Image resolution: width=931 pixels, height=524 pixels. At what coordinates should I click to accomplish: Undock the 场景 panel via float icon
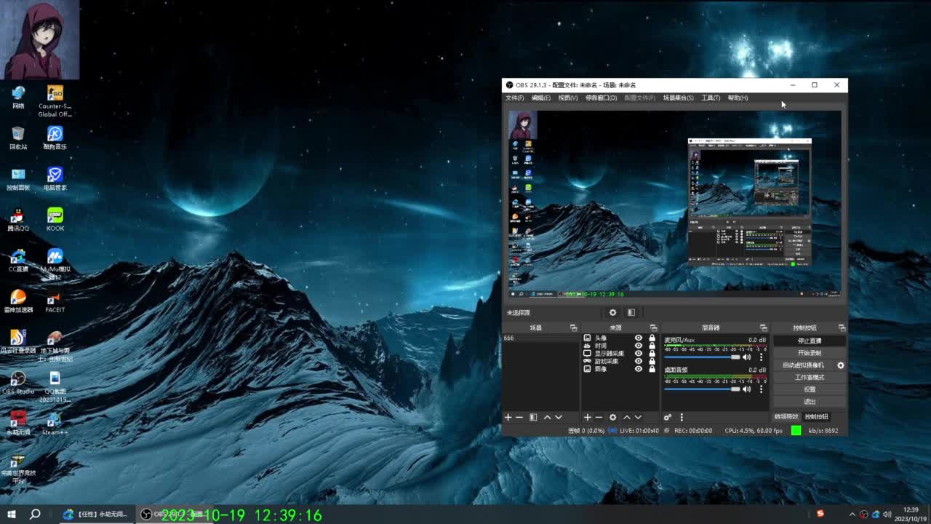pos(573,328)
